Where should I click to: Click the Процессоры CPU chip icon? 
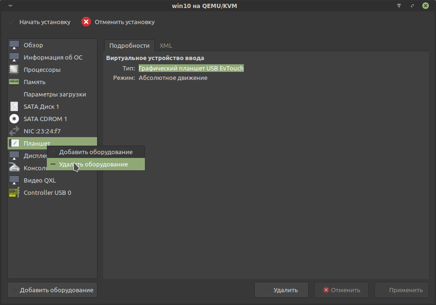coord(14,70)
